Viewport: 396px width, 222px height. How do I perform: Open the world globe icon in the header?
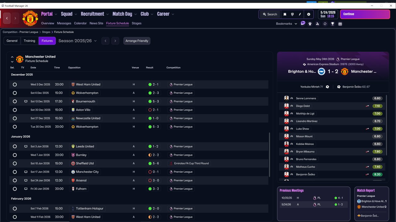(292, 14)
